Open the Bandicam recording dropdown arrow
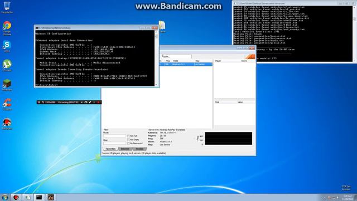The width and height of the screenshot is (357, 201). pyautogui.click(x=82, y=102)
